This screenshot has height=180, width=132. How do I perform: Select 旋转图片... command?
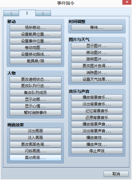pos(97,59)
